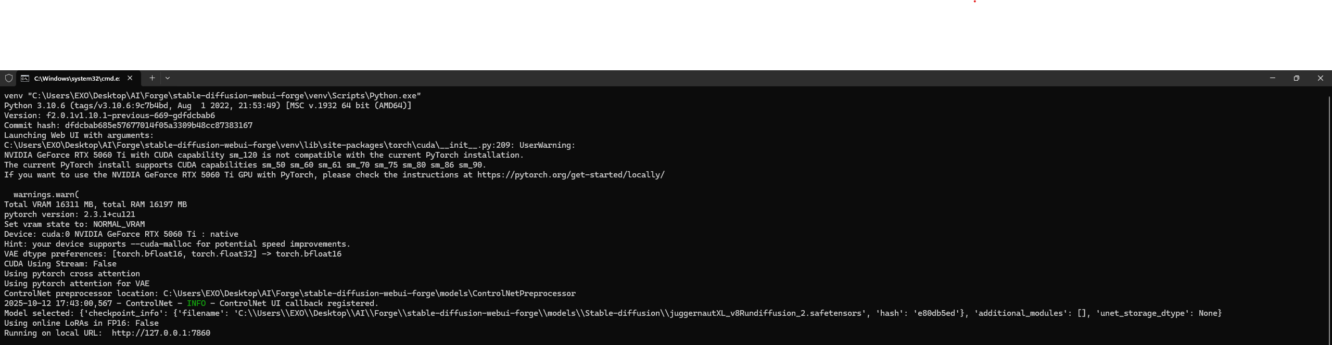
Task: Click the pytorch version 2.3.1+cu121 text
Action: tap(109, 214)
